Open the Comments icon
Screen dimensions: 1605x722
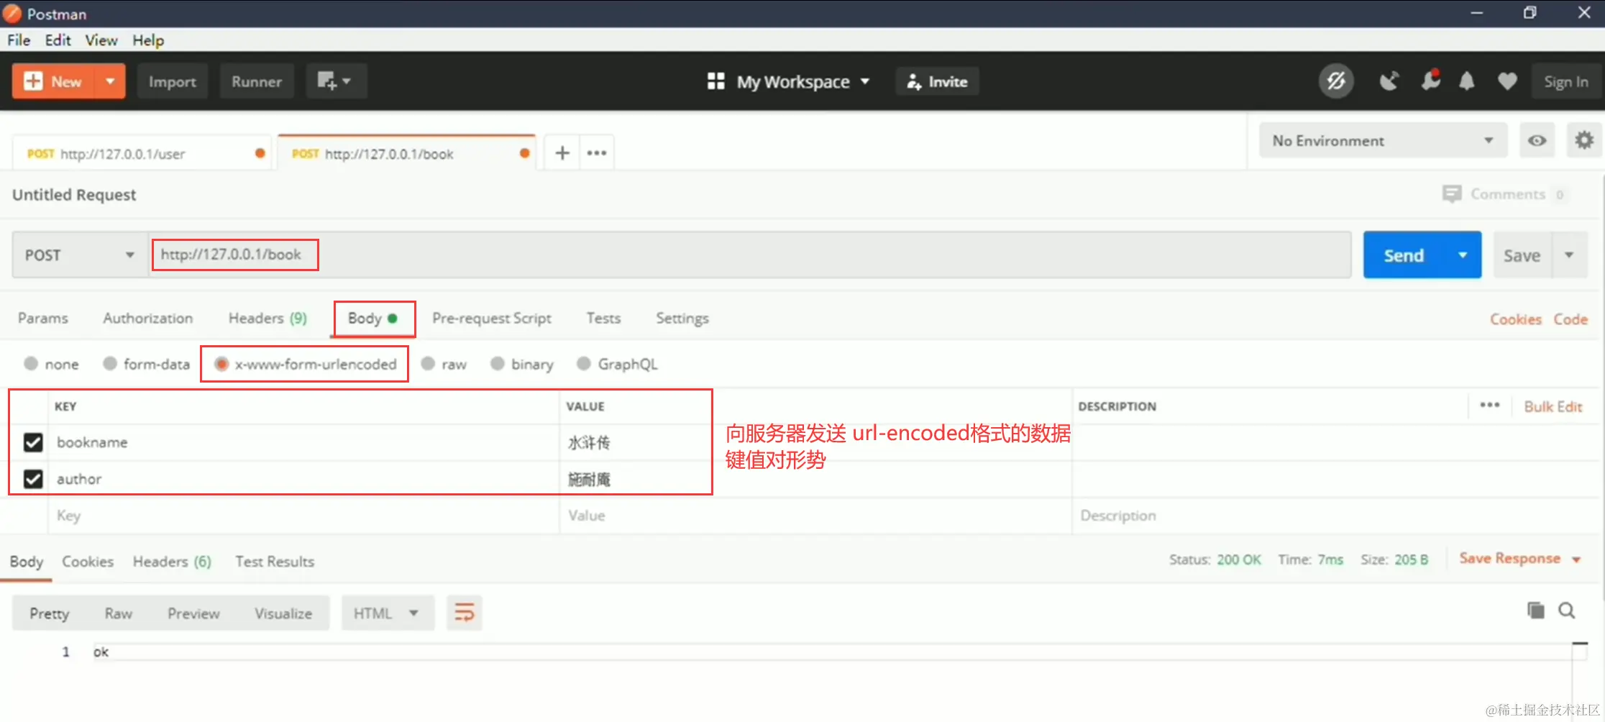(1452, 193)
